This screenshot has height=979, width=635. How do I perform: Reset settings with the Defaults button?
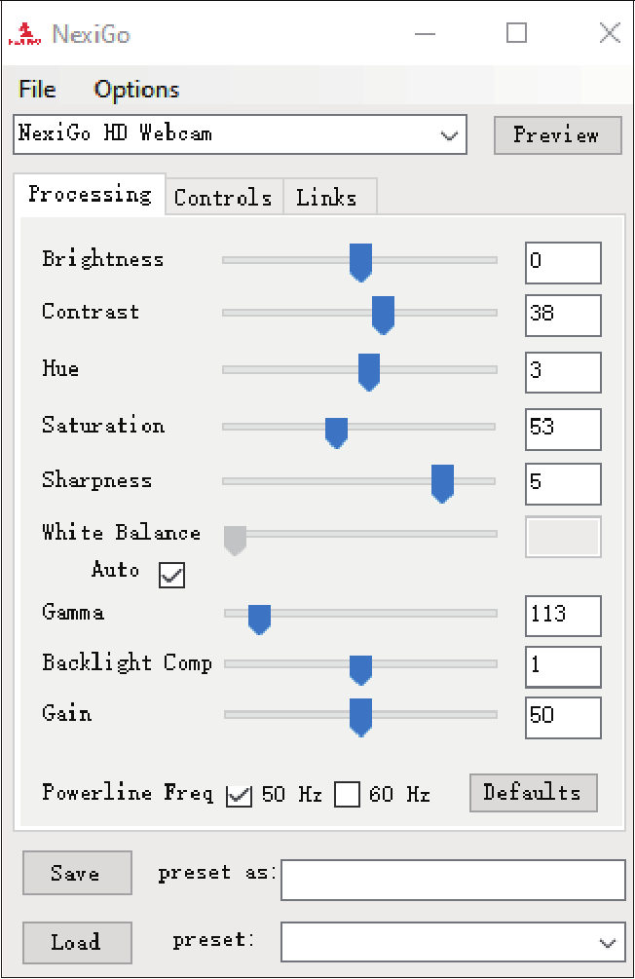pyautogui.click(x=532, y=793)
